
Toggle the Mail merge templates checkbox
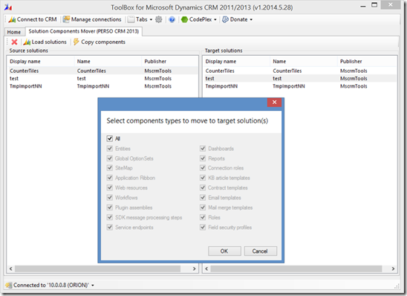click(203, 207)
